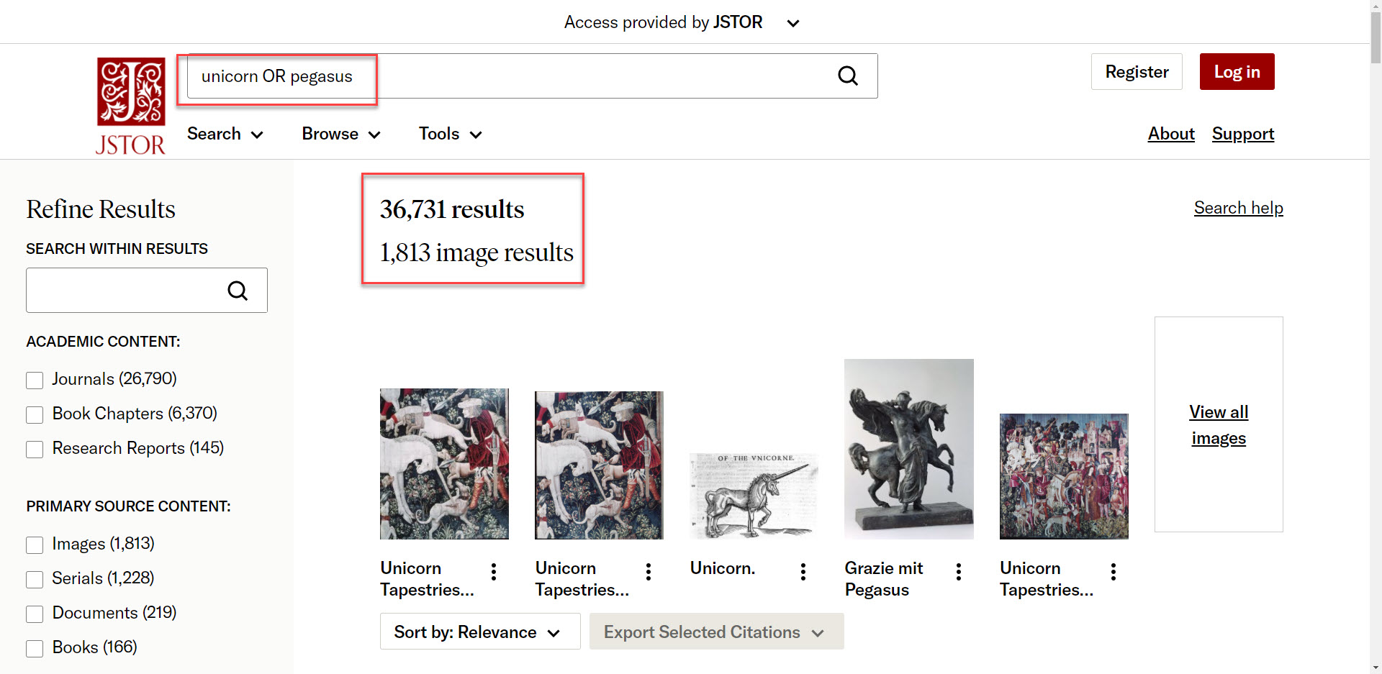Click the main search magnifier icon
The width and height of the screenshot is (1382, 674).
click(x=848, y=76)
